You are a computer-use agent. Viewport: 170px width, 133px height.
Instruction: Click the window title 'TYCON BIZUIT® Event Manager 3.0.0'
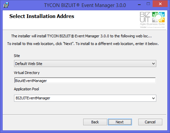(85, 5)
